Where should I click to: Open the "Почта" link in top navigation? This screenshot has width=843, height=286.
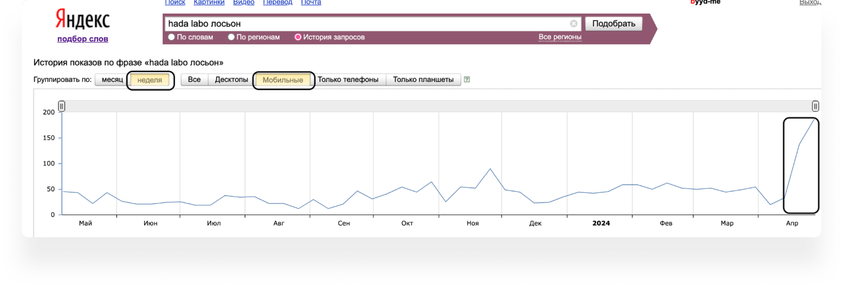click(x=310, y=3)
